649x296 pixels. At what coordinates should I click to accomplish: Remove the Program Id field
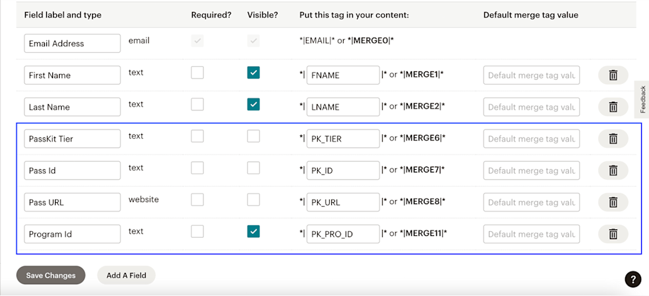coord(613,234)
